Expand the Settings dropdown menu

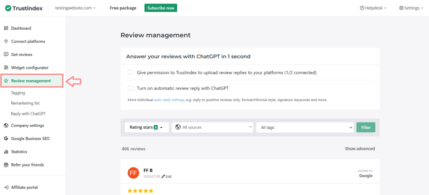coord(411,8)
